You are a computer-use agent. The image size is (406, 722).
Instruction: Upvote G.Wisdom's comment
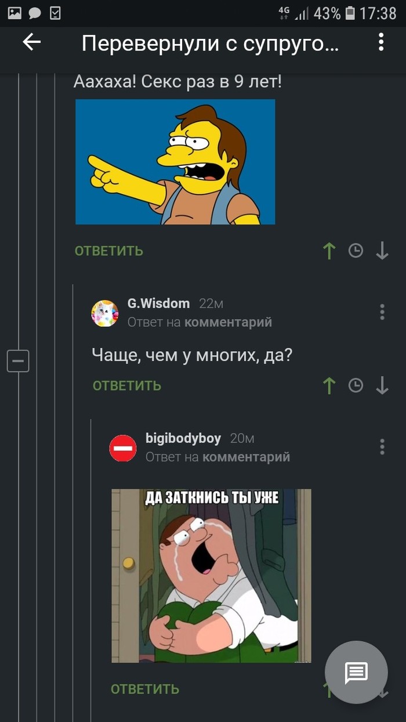329,385
